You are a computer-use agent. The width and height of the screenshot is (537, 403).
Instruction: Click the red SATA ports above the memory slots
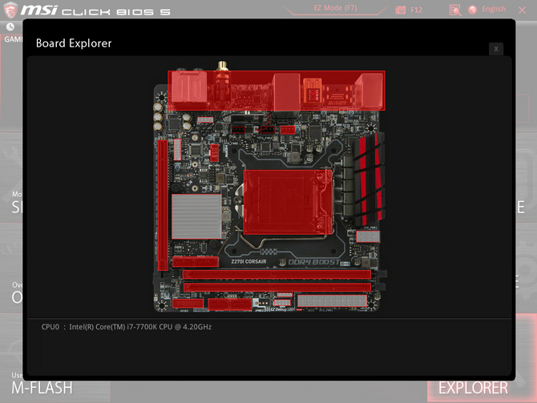(x=196, y=262)
